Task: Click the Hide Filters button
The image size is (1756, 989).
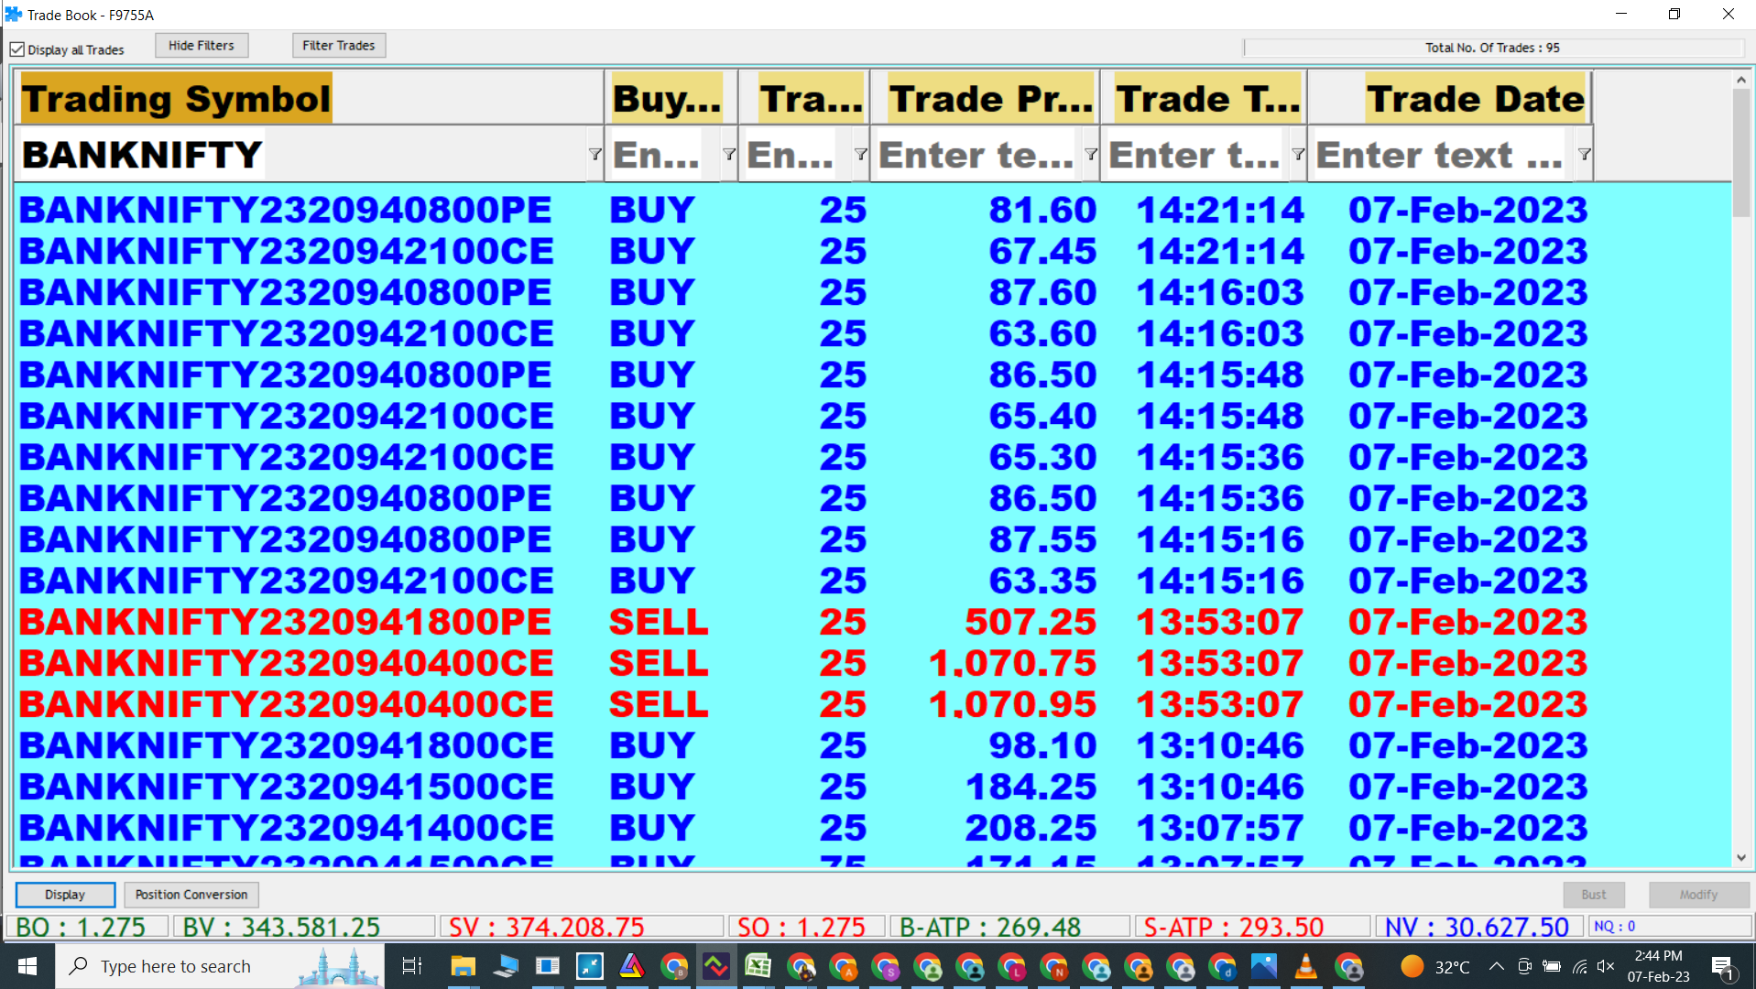Action: (201, 46)
